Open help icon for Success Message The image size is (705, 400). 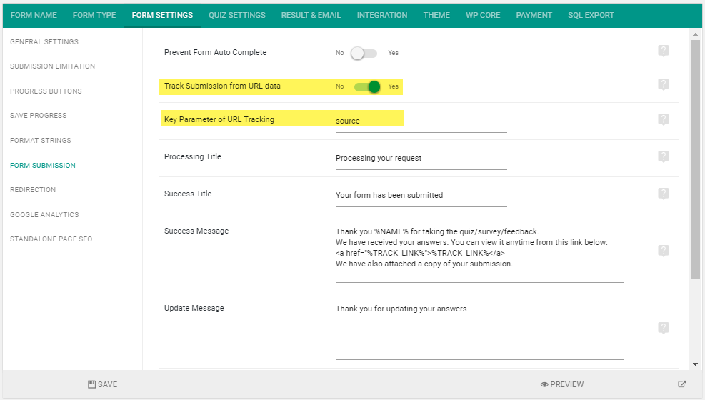[x=663, y=251]
